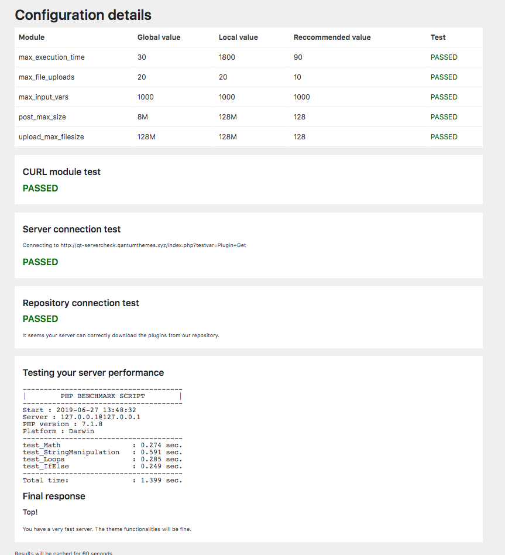Click PASSED status under CURL module test

pyautogui.click(x=40, y=189)
